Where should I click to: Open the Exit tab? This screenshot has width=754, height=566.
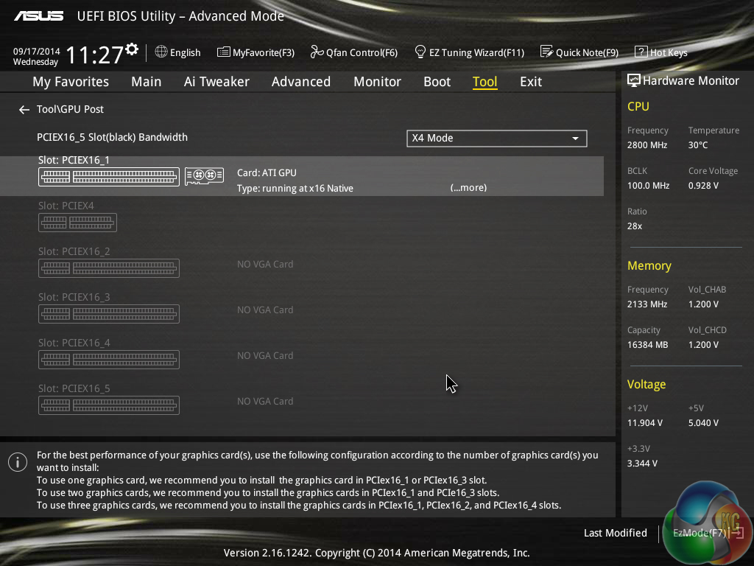tap(531, 82)
